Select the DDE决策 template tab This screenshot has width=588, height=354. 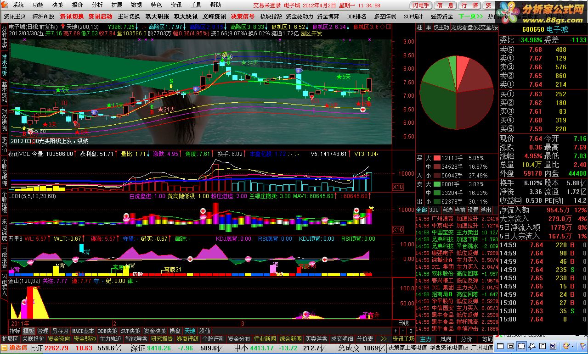point(107,331)
